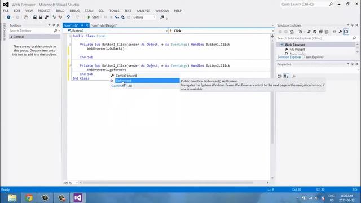The height and width of the screenshot is (203, 361).
Task: Switch to Form1.vb [Design] tab
Action: click(104, 25)
